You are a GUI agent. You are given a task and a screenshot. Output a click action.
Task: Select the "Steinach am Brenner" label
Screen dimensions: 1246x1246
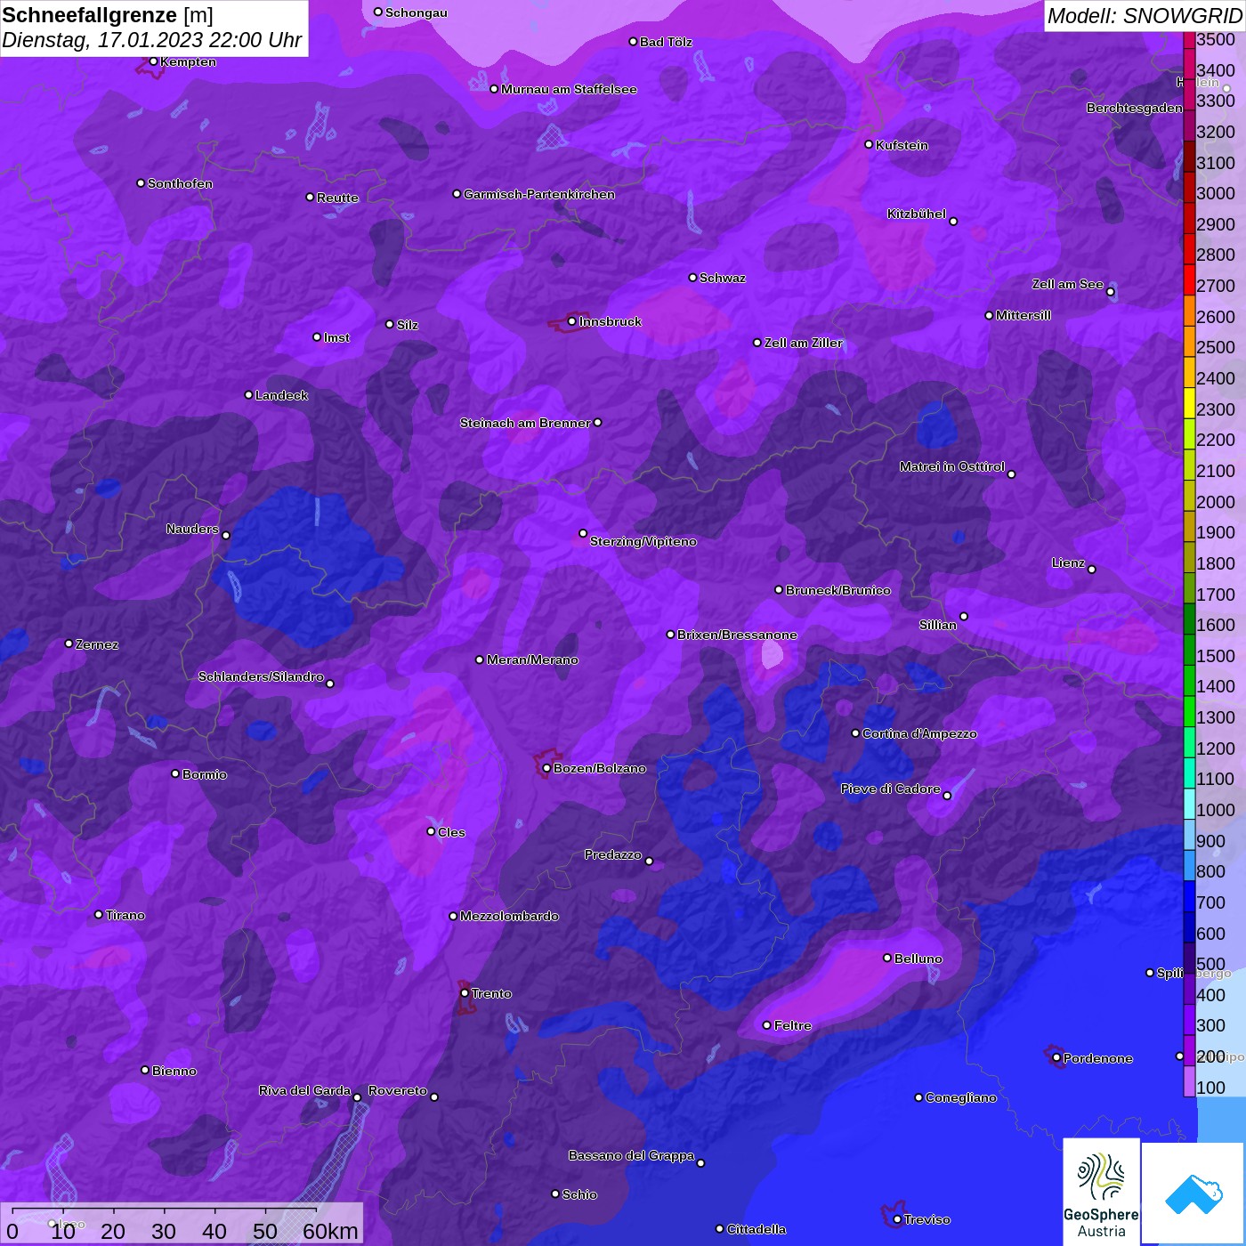[x=525, y=423]
